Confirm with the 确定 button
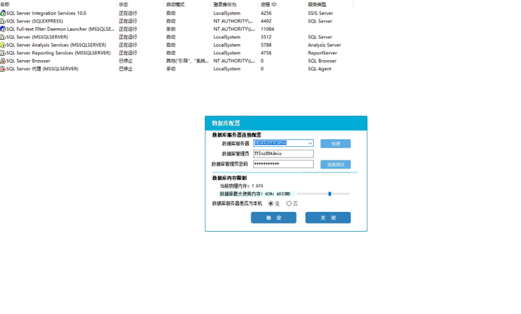Image resolution: width=521 pixels, height=314 pixels. tap(273, 218)
